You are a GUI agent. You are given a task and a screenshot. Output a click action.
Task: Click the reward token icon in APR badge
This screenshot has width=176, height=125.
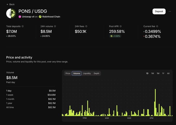click(112, 36)
